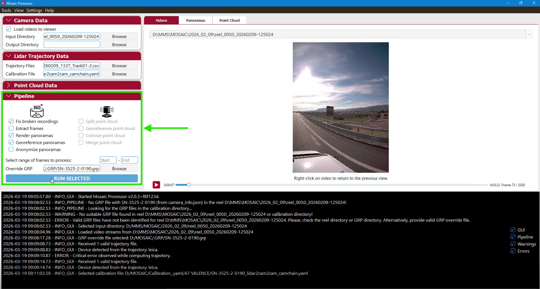Collapse the Camera Data section chevron
The width and height of the screenshot is (540, 289).
8,20
